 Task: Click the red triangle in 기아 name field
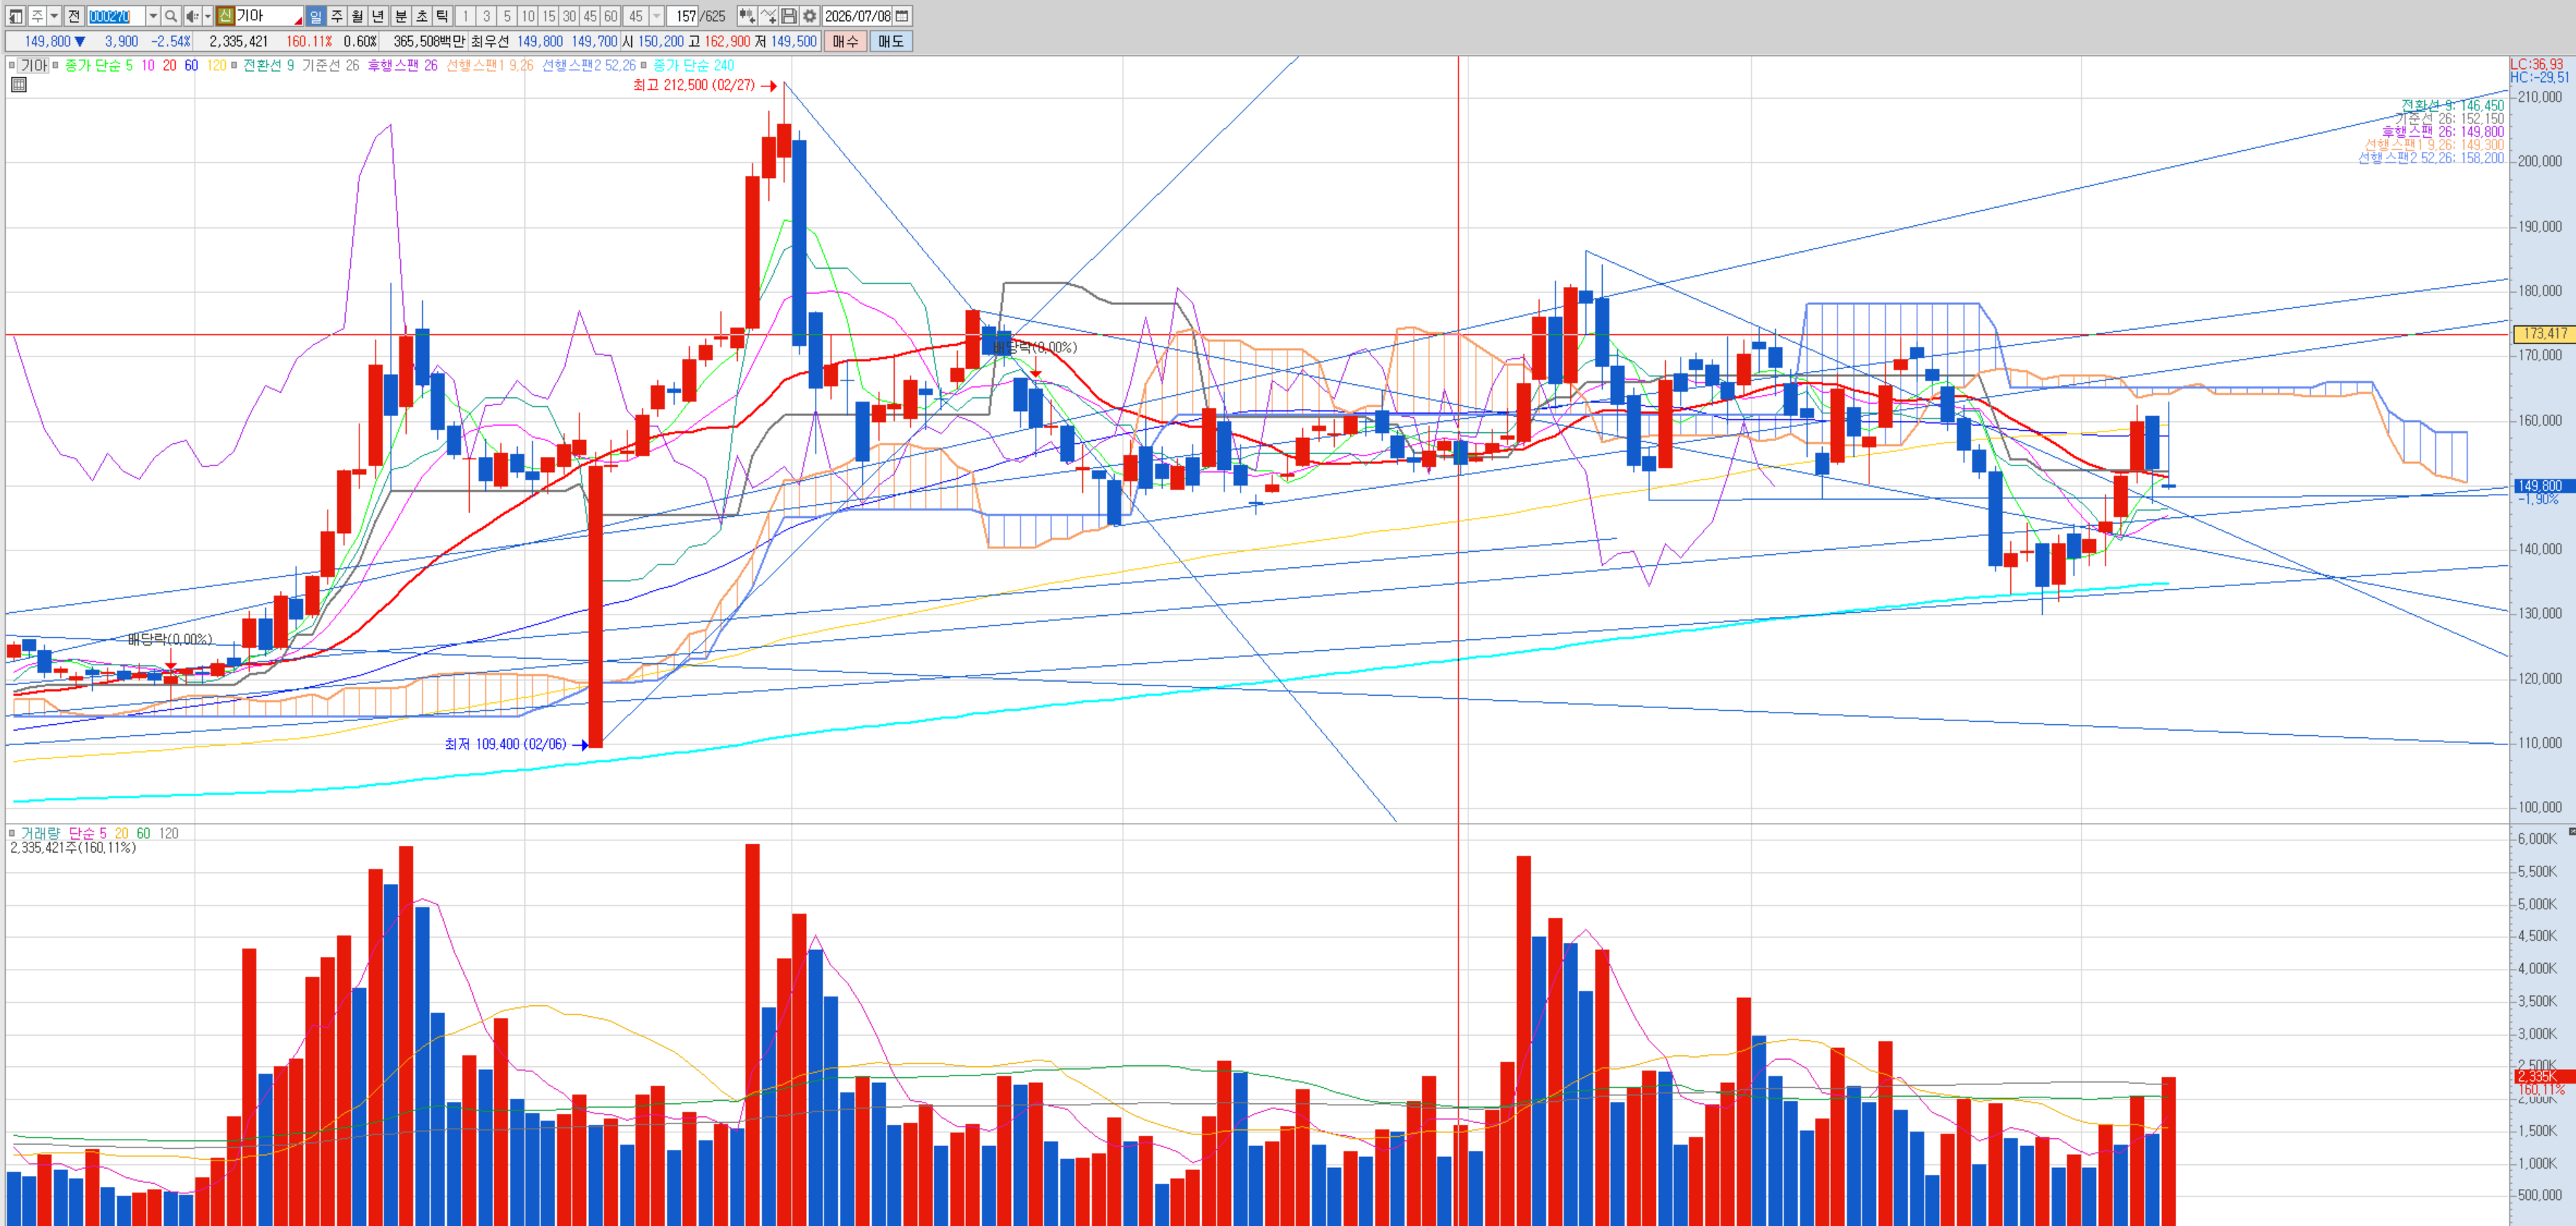coord(298,21)
